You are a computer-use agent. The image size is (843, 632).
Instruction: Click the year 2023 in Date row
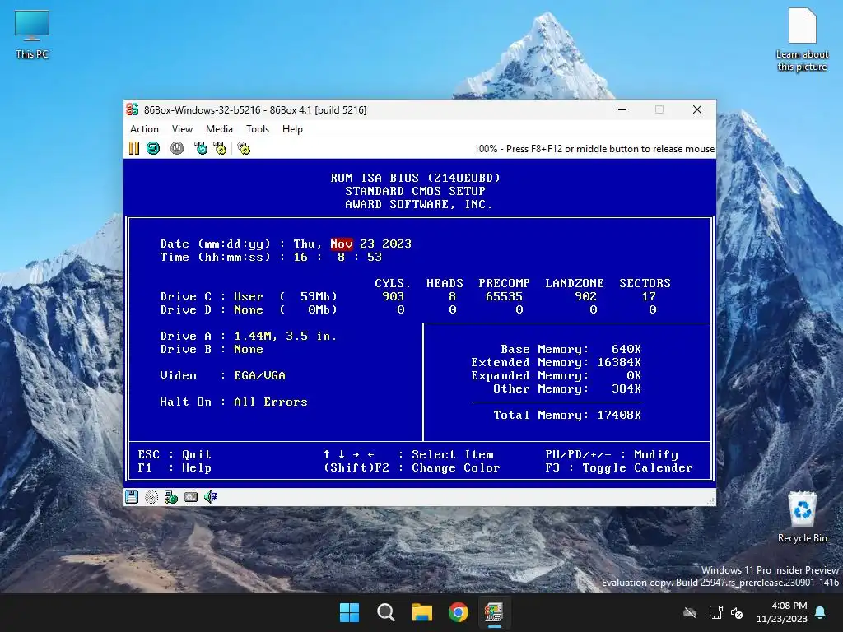pos(397,244)
